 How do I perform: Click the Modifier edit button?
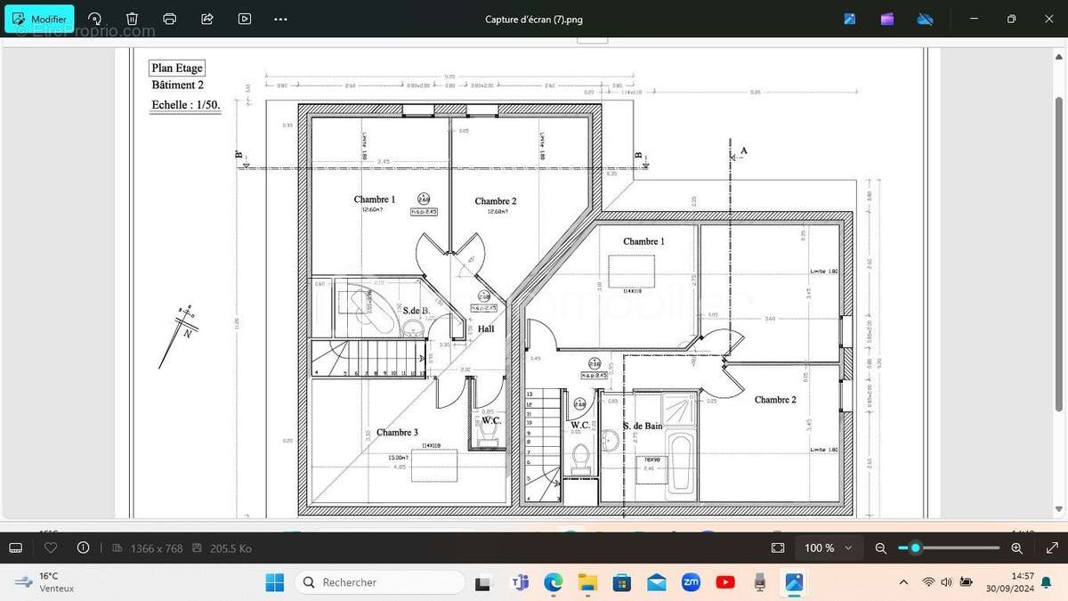coord(40,19)
